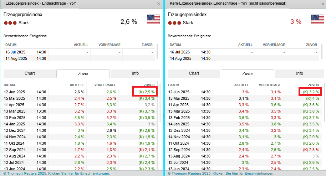Click the 13 Mär 2025 row date, Kern panel
Image resolution: width=326 pixels, height=176 pixels.
tap(179, 112)
